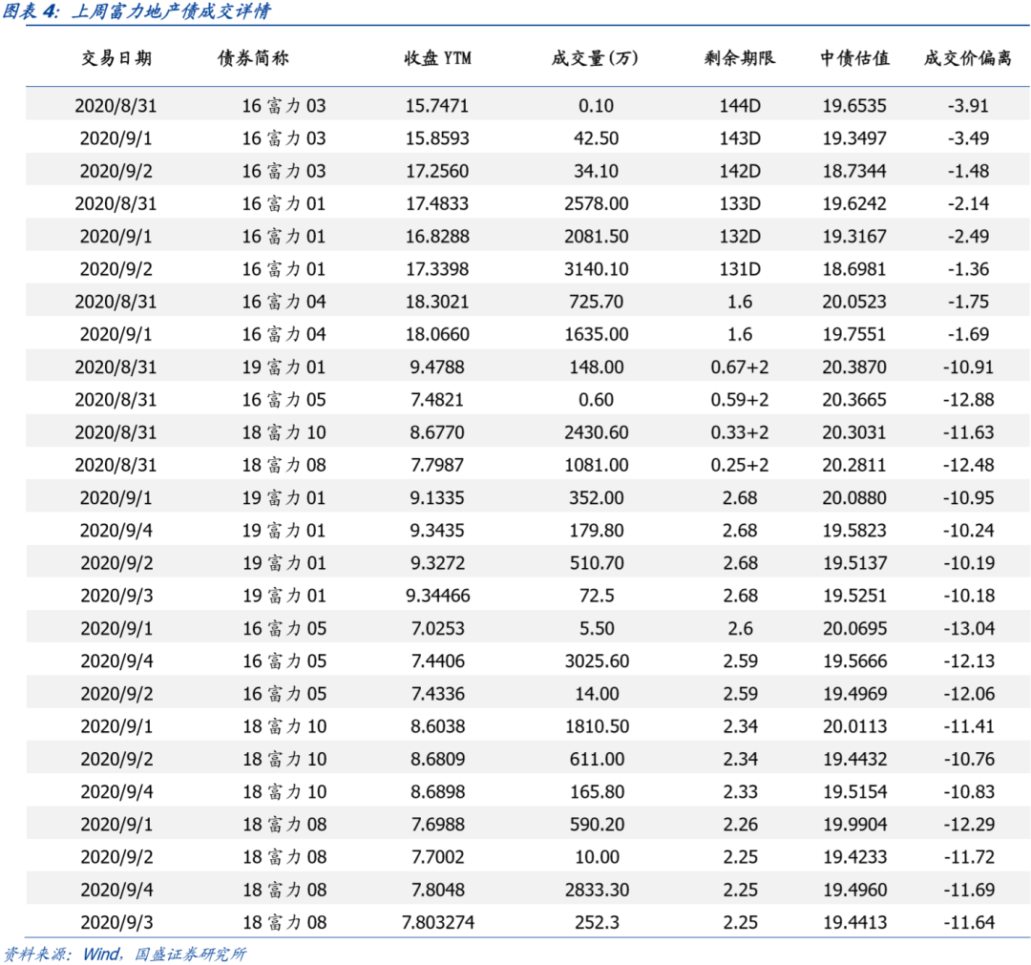This screenshot has height=965, width=1031.
Task: Click valuation cell 20.0523
Action: pyautogui.click(x=854, y=302)
